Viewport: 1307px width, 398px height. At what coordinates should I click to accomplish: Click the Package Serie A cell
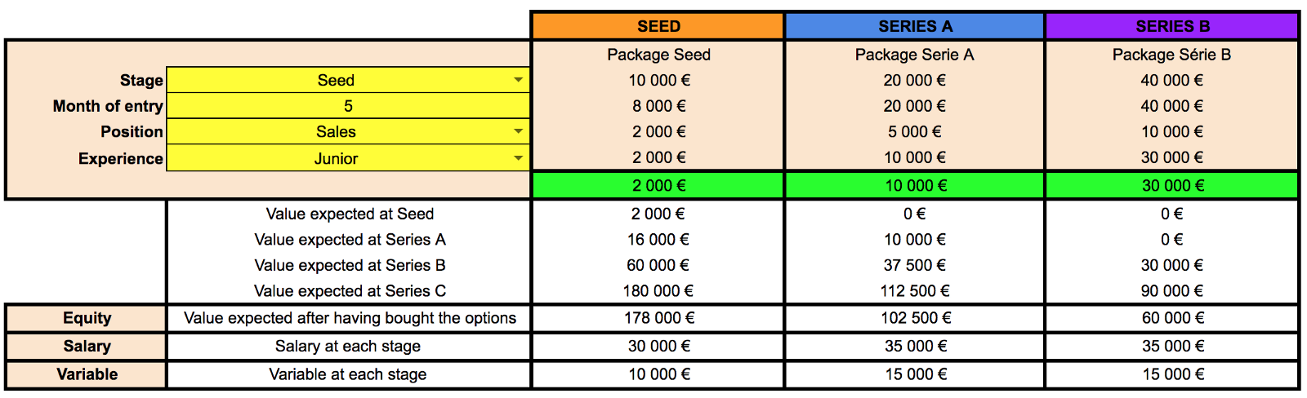click(x=914, y=55)
